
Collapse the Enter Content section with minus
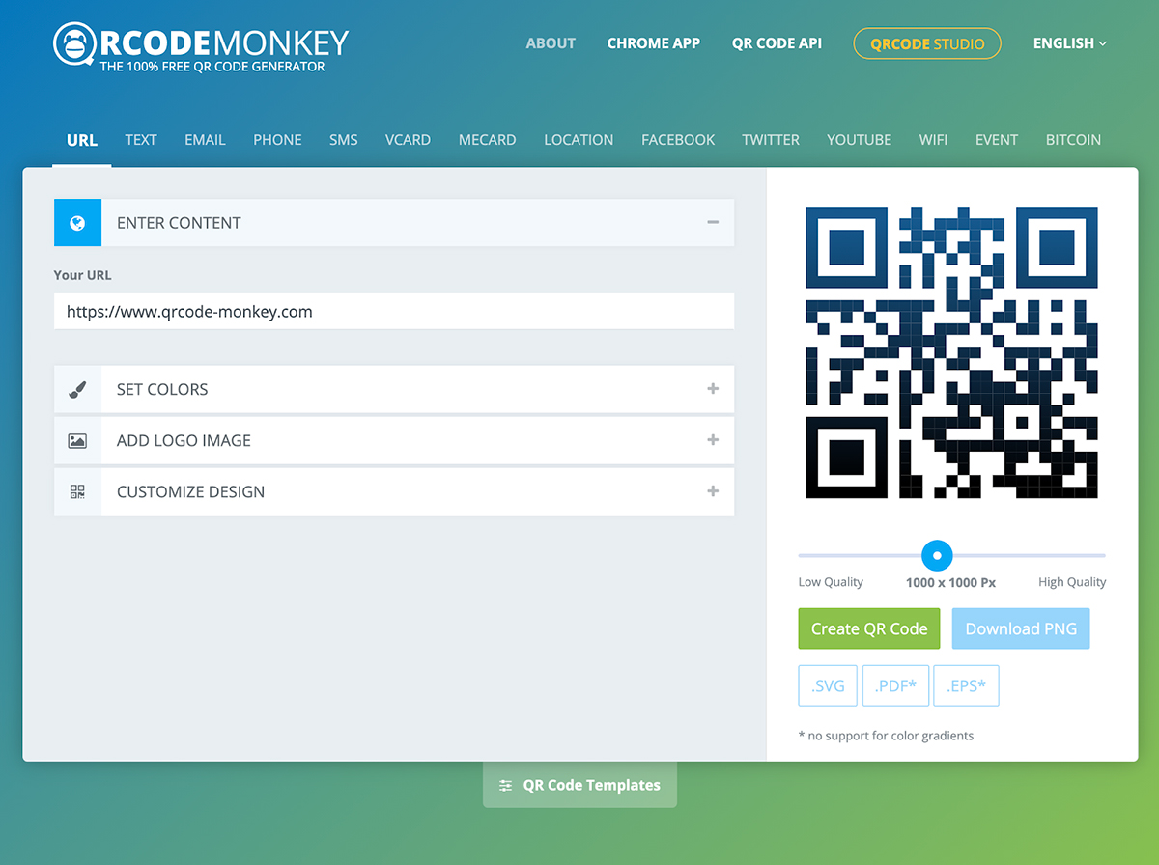tap(713, 223)
